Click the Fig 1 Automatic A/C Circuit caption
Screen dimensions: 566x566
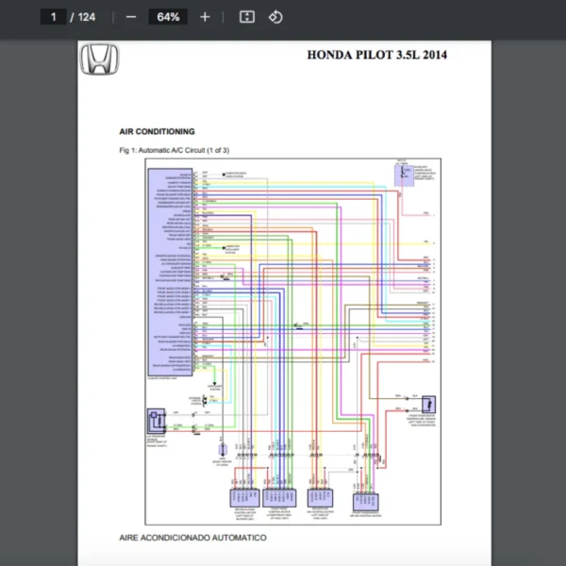tap(174, 150)
